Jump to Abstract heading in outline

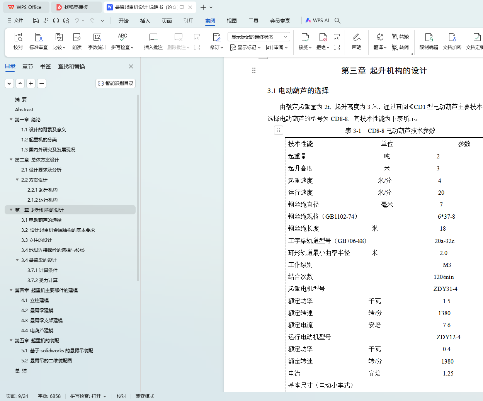[24, 109]
